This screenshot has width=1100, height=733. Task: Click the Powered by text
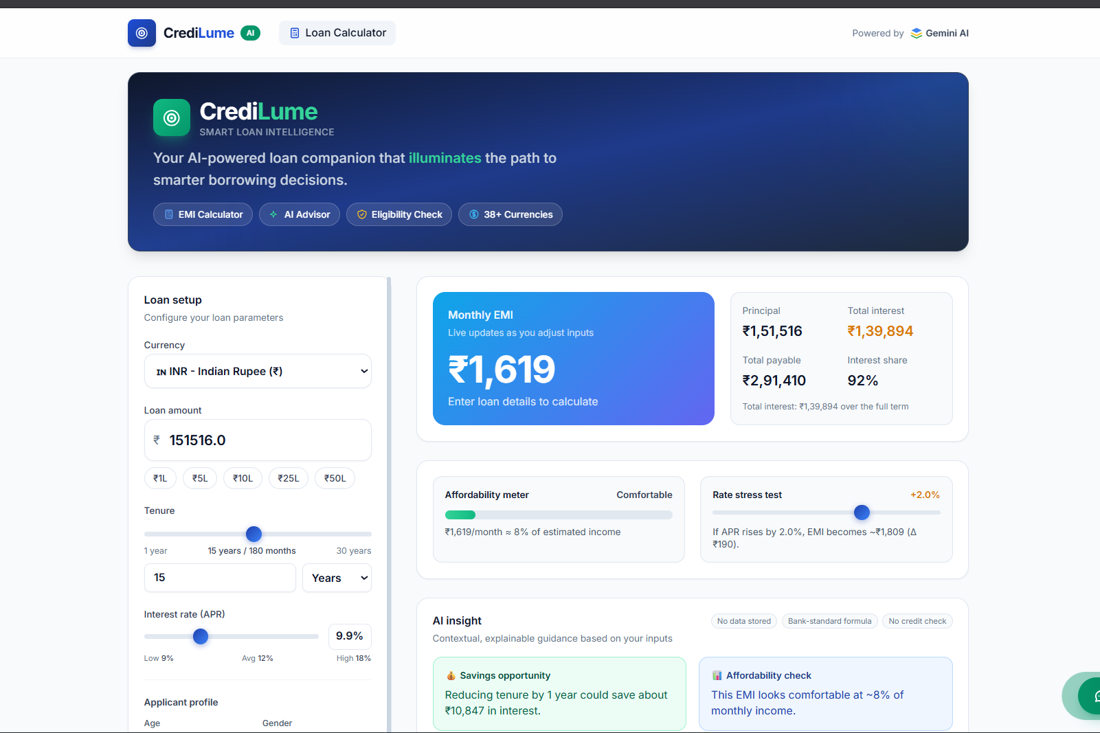(878, 33)
